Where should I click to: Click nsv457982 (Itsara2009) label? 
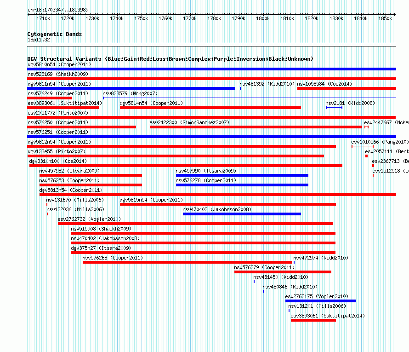(69, 171)
